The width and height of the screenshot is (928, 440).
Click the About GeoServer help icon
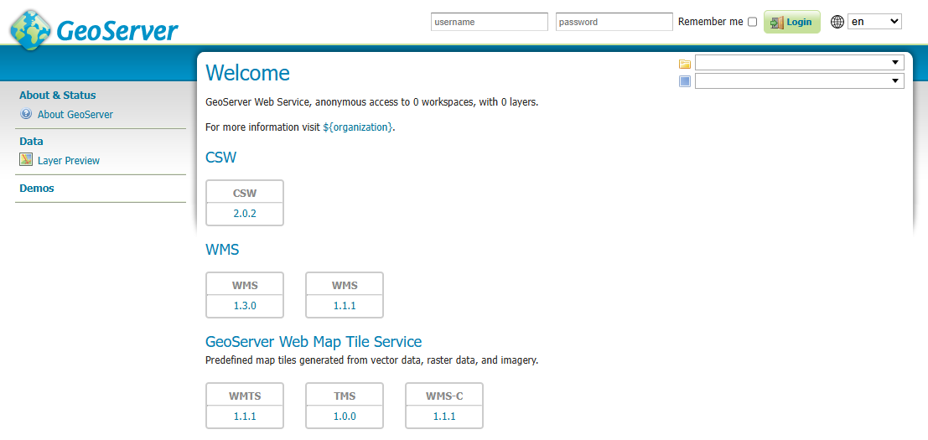[x=25, y=114]
